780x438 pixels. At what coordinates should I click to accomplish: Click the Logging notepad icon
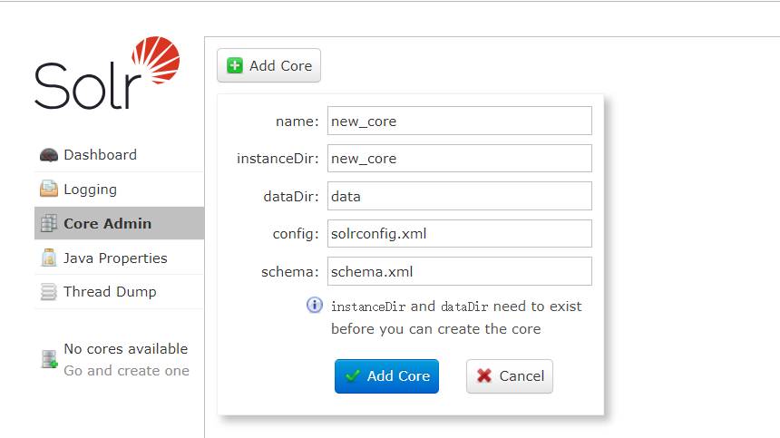point(49,190)
